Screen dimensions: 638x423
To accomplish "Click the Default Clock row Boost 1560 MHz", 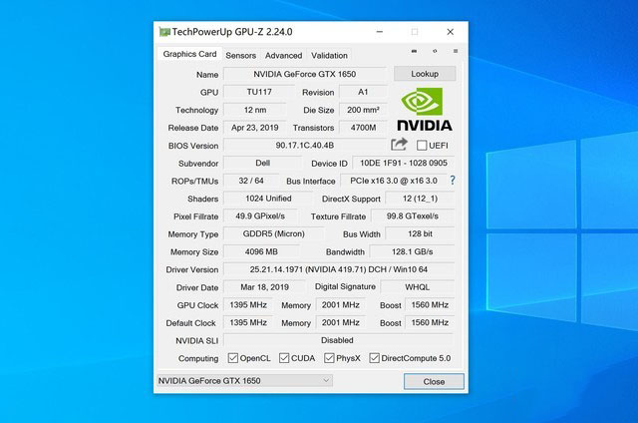I will [430, 323].
